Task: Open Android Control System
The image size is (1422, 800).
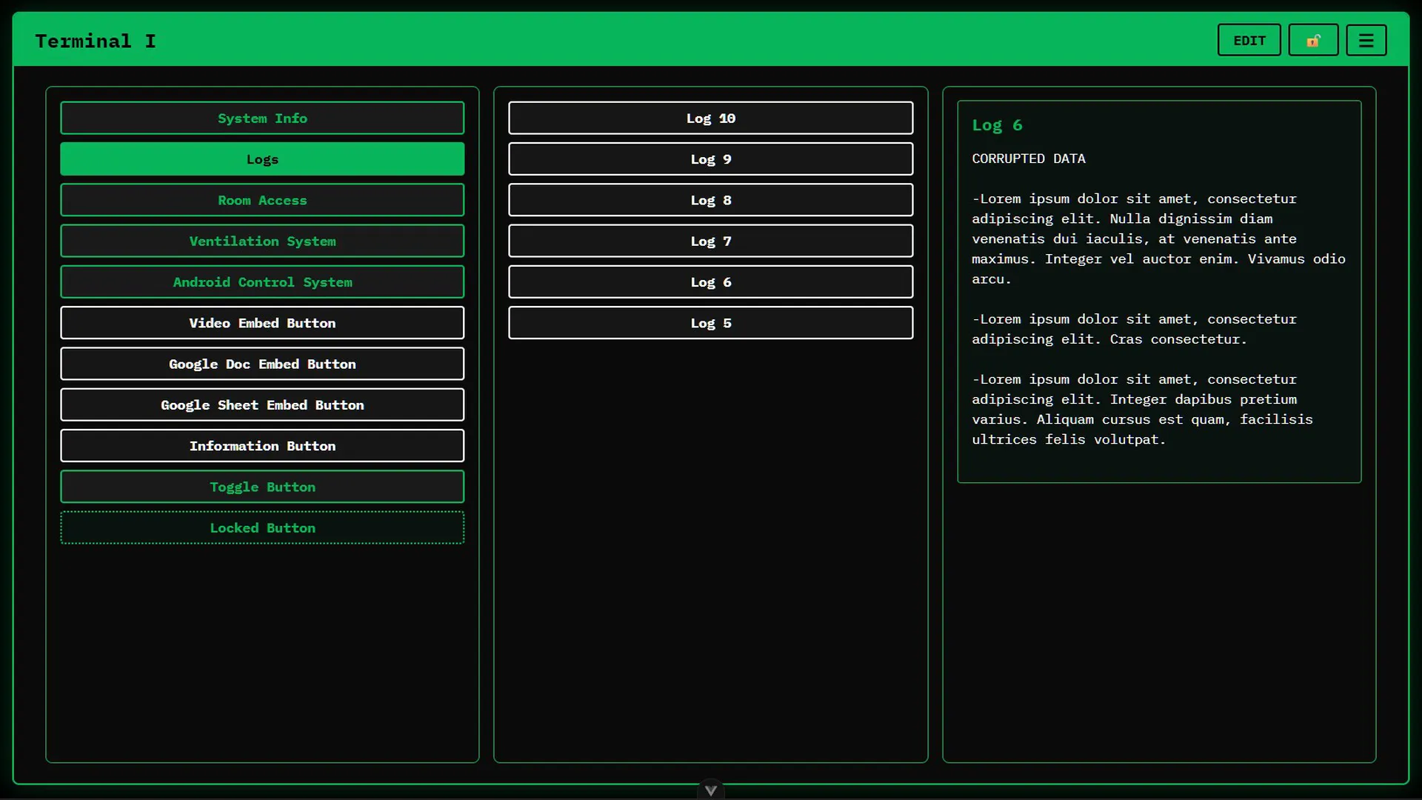Action: click(262, 282)
